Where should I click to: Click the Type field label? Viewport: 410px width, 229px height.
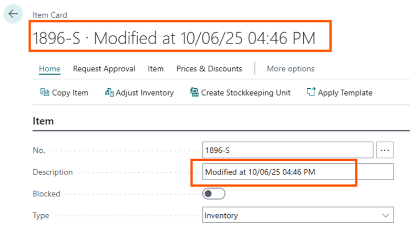(42, 215)
